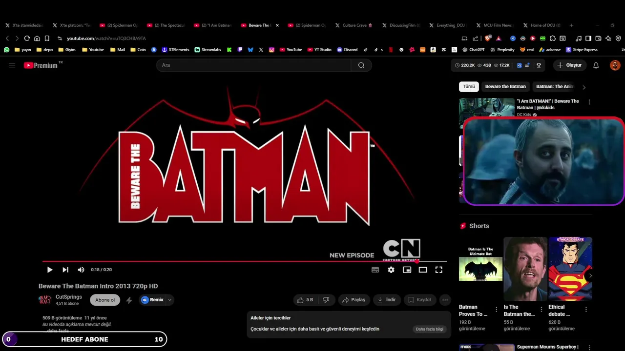The height and width of the screenshot is (351, 625).
Task: Focus the Ara search field
Action: tap(253, 65)
